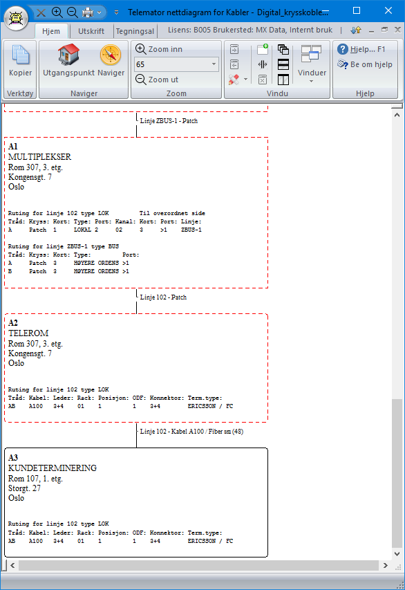Click the printer icon in quick access toolbar
405x590 pixels.
(x=88, y=12)
